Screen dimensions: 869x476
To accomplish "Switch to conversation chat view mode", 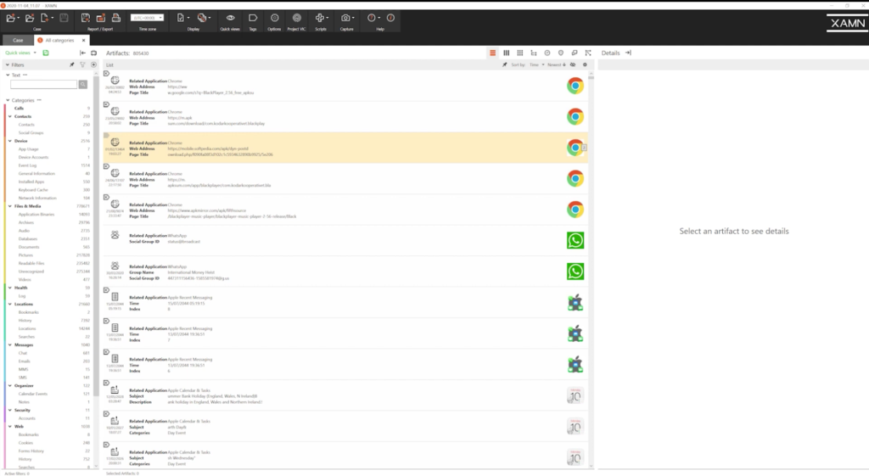I will click(575, 53).
